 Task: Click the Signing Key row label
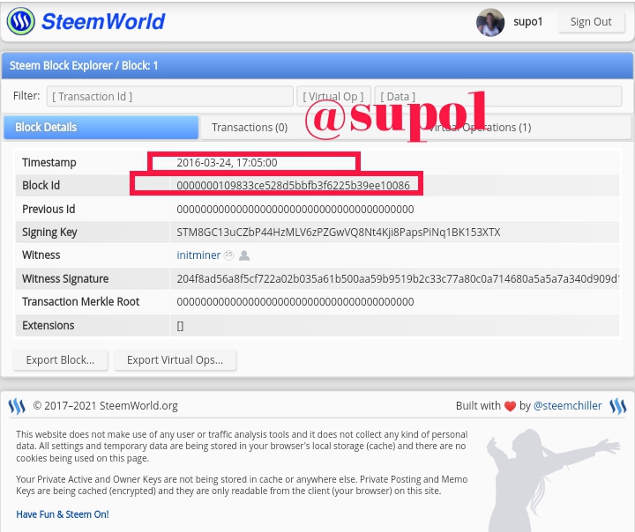[49, 233]
